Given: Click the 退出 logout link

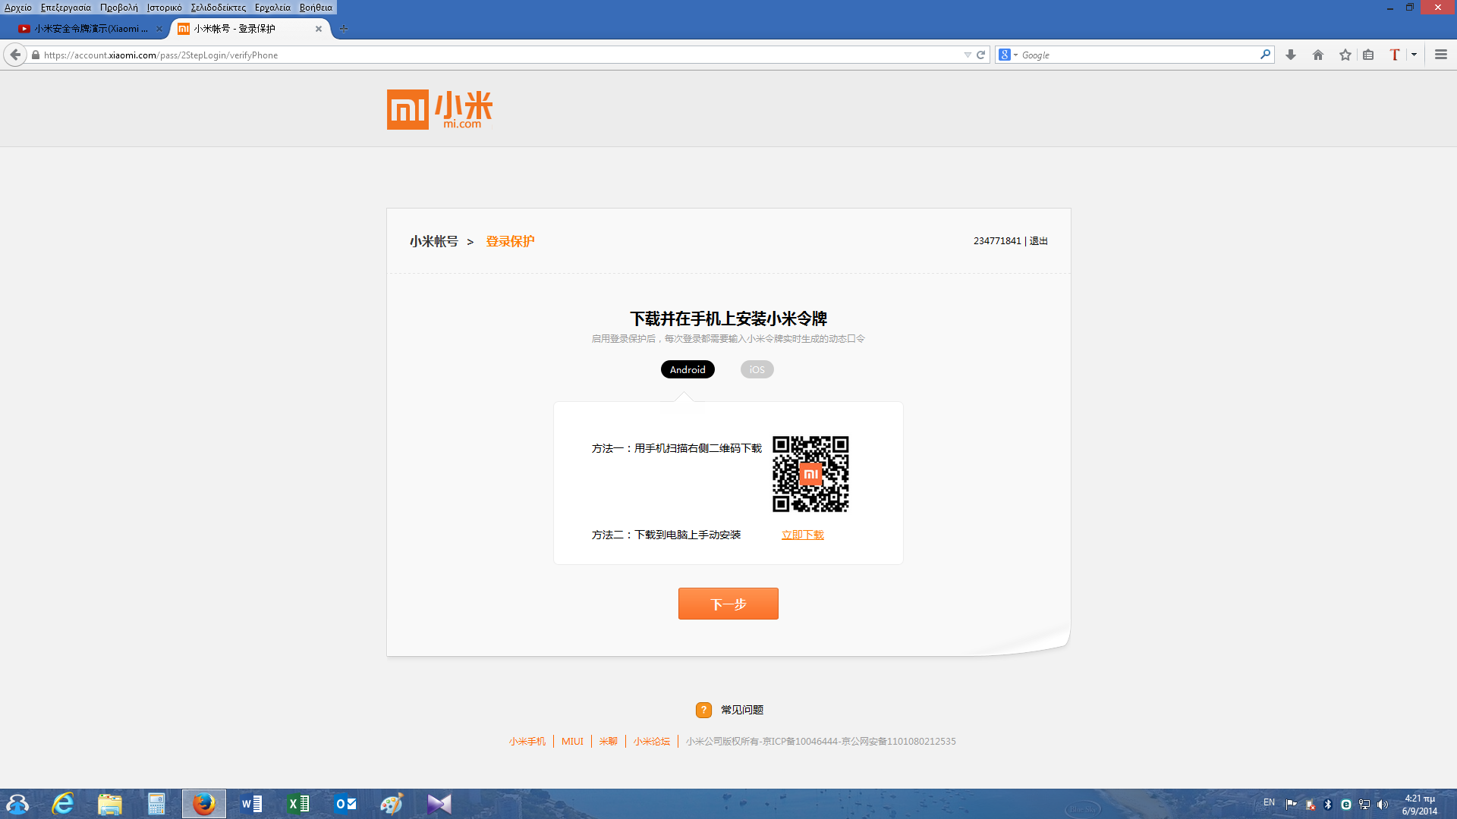Looking at the screenshot, I should click(1038, 241).
